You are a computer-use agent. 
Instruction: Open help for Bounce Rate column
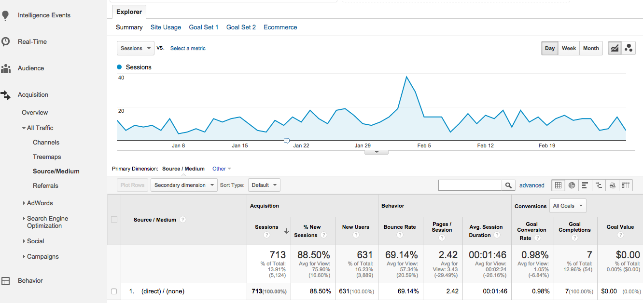click(x=400, y=235)
